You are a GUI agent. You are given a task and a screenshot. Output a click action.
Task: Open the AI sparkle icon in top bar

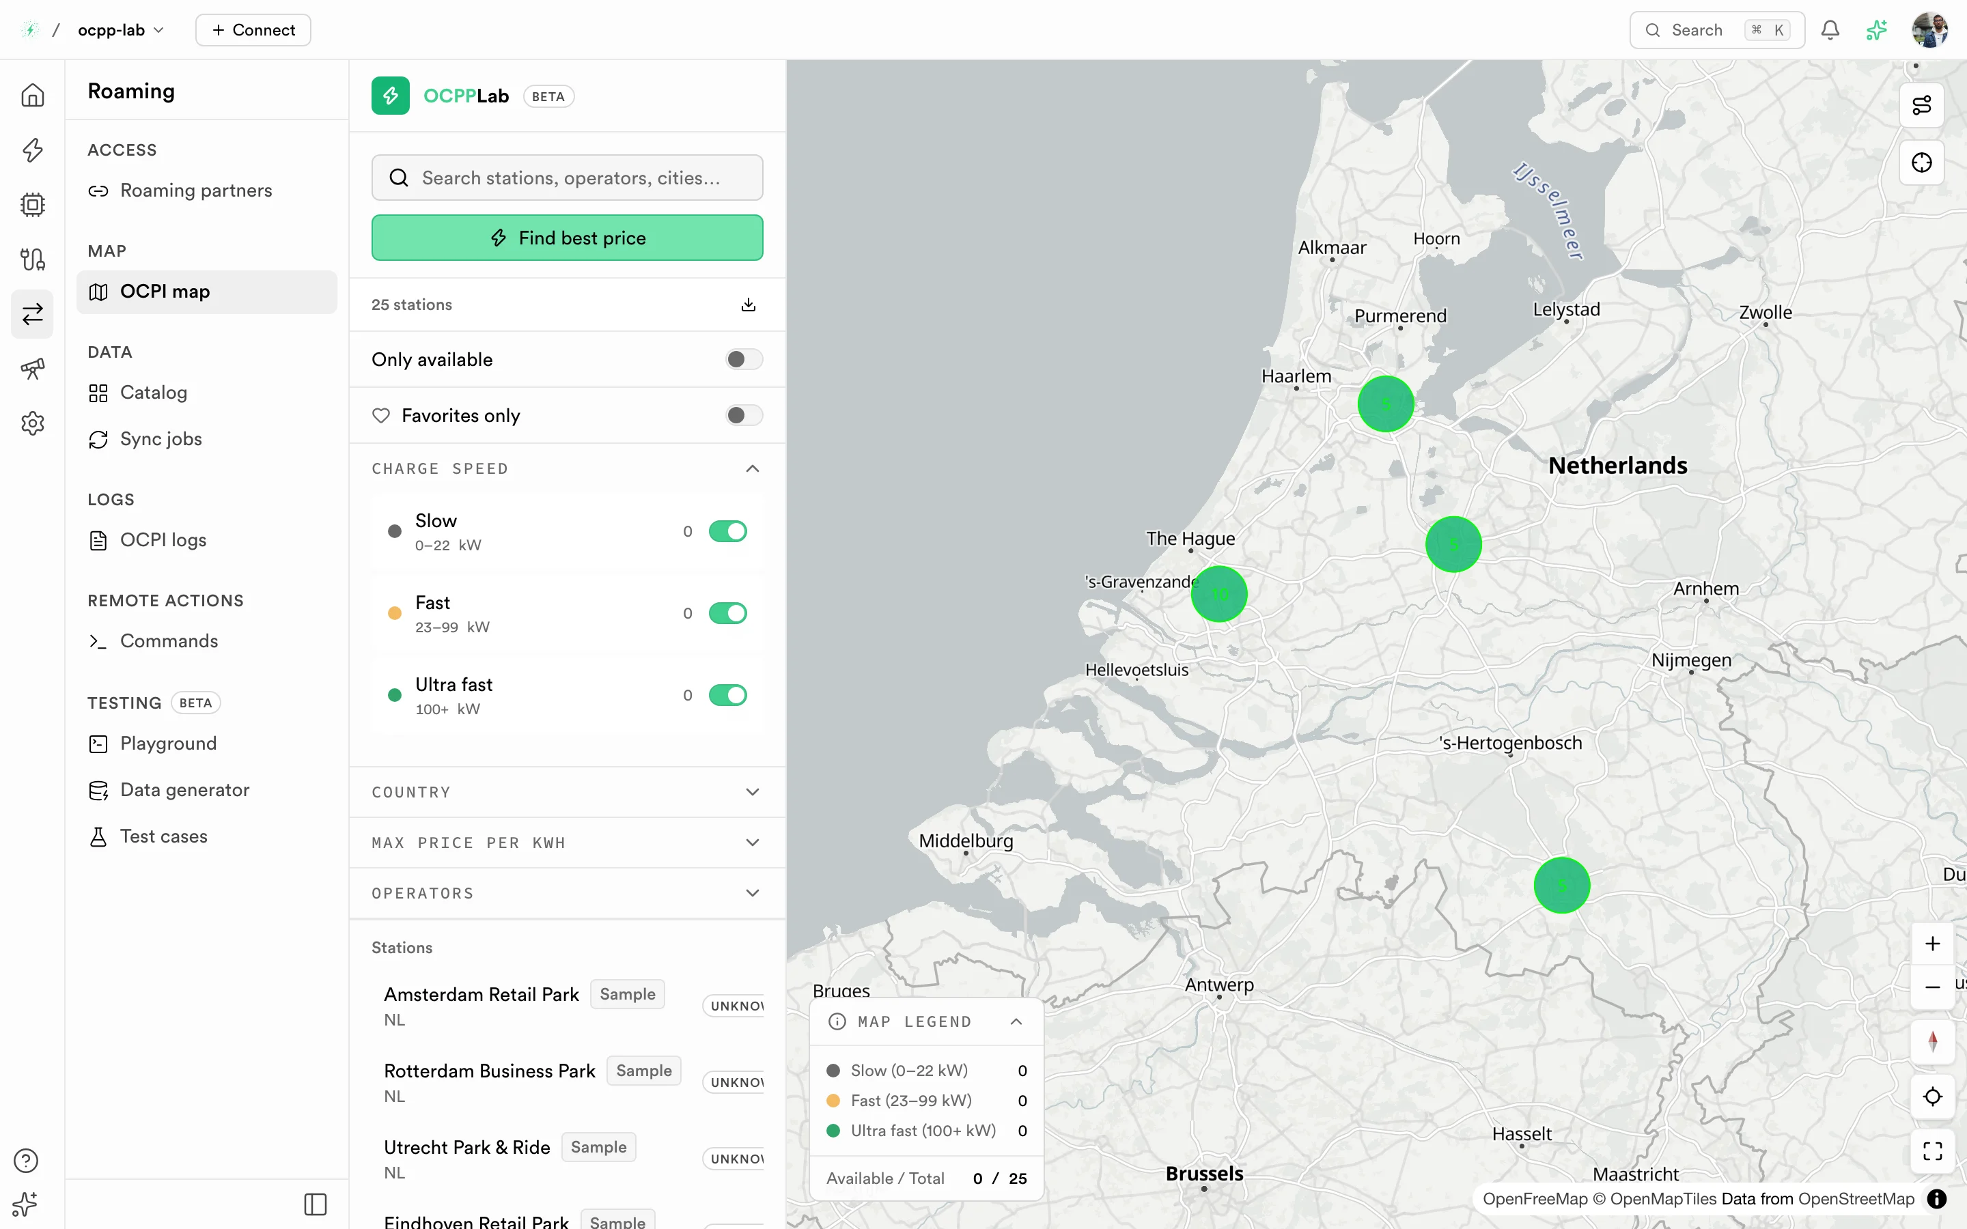click(x=1877, y=30)
